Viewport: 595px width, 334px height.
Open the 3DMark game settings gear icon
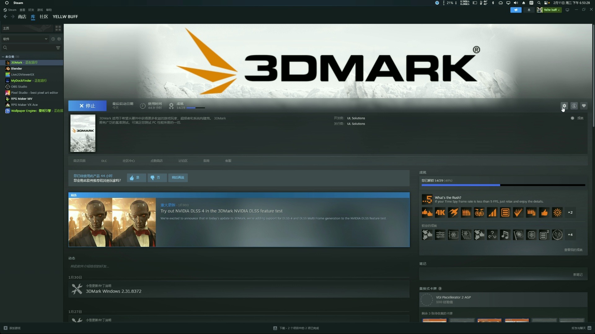(564, 106)
